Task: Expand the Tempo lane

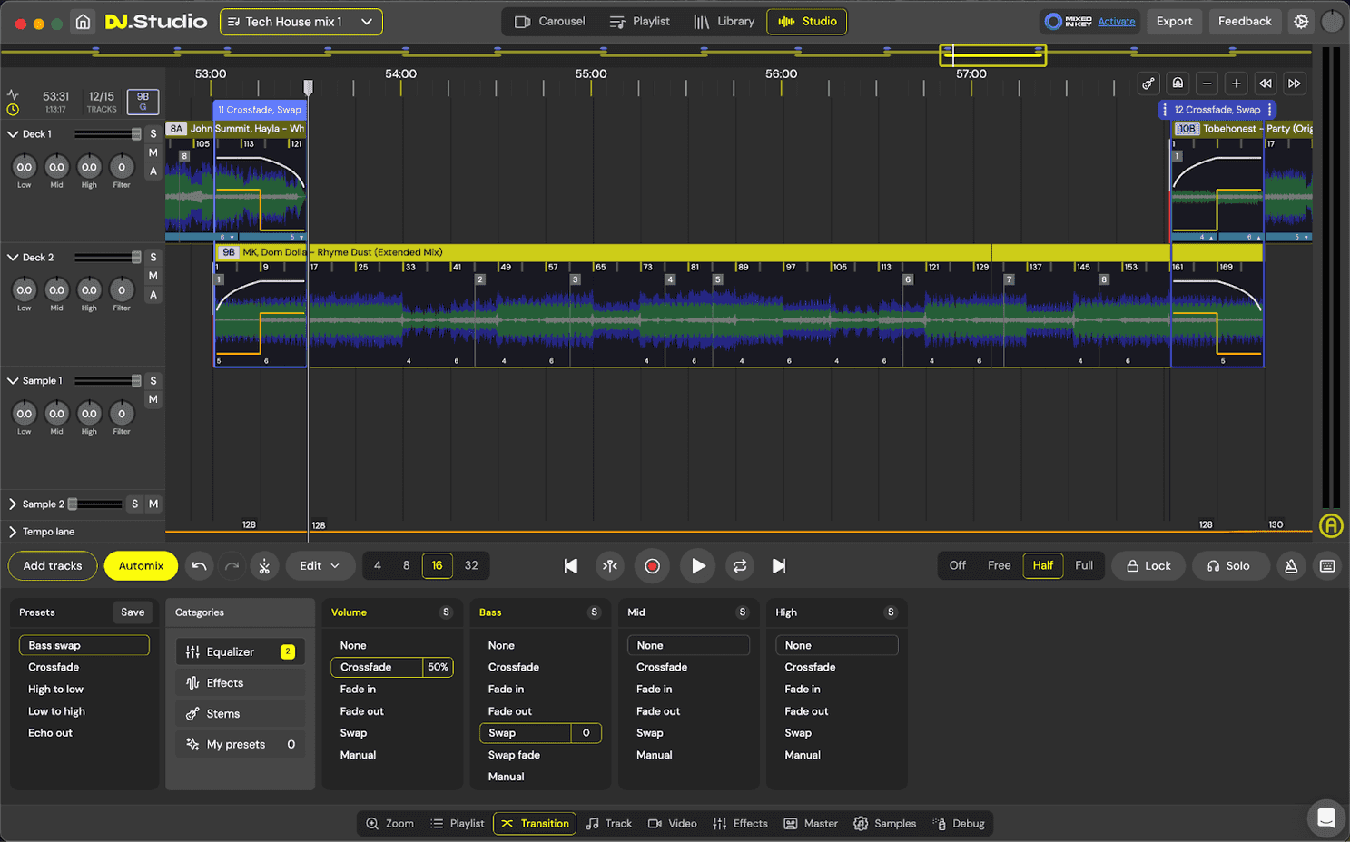Action: 13,532
